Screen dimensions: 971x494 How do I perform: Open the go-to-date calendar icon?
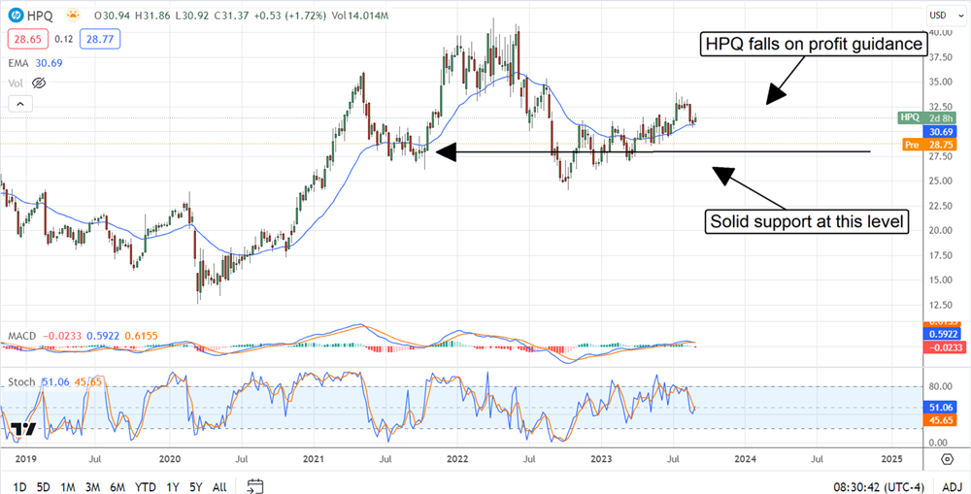[255, 484]
